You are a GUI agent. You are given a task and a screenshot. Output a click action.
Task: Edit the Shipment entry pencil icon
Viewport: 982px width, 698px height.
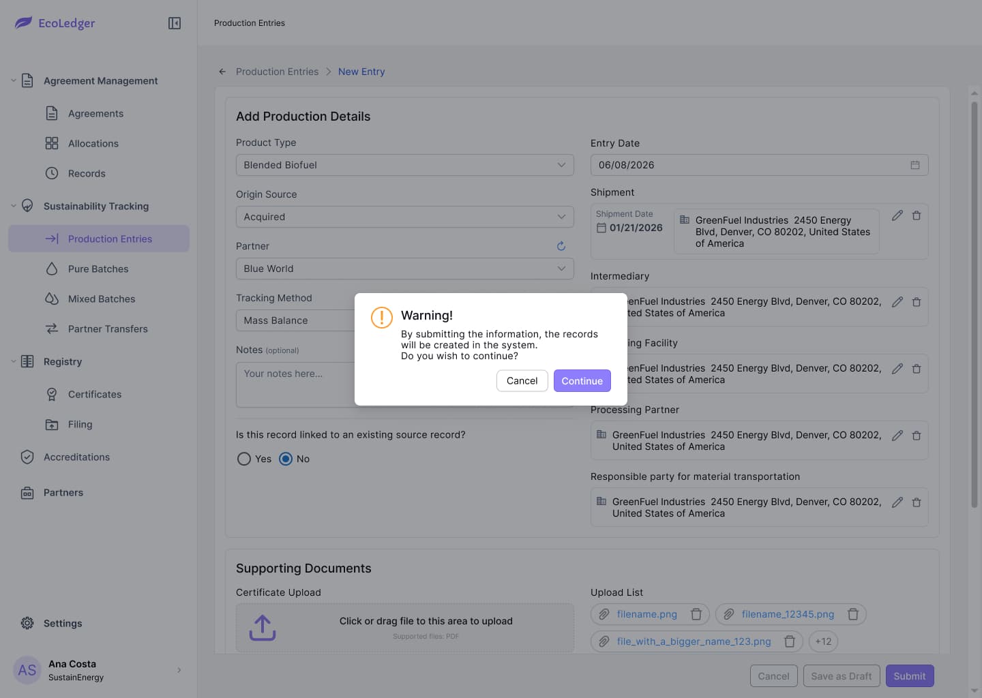point(897,215)
